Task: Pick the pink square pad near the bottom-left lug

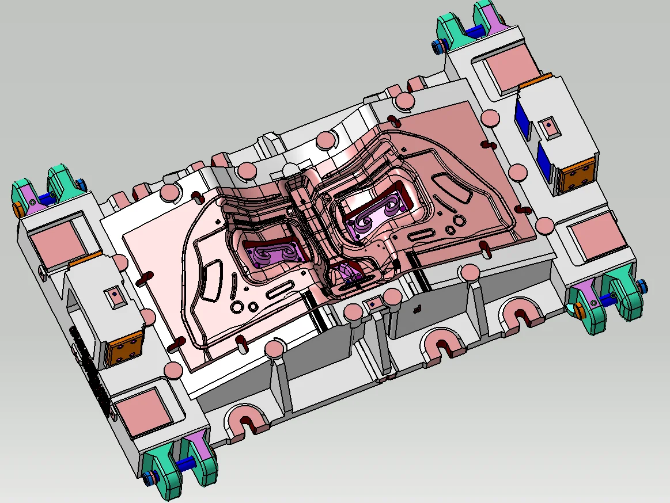Action: coord(141,408)
